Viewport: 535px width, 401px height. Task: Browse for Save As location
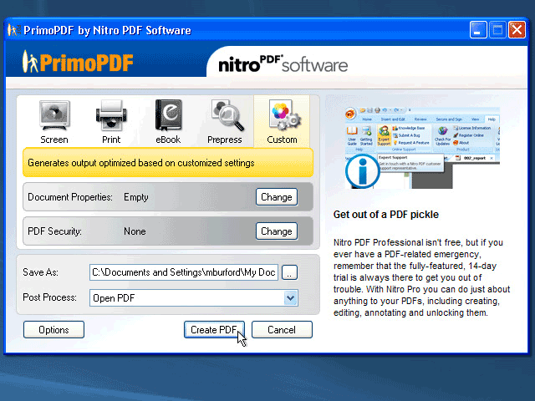(289, 272)
